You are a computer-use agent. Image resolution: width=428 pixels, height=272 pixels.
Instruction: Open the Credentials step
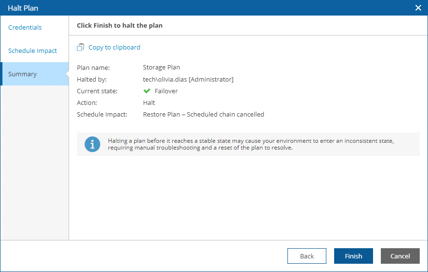click(25, 28)
